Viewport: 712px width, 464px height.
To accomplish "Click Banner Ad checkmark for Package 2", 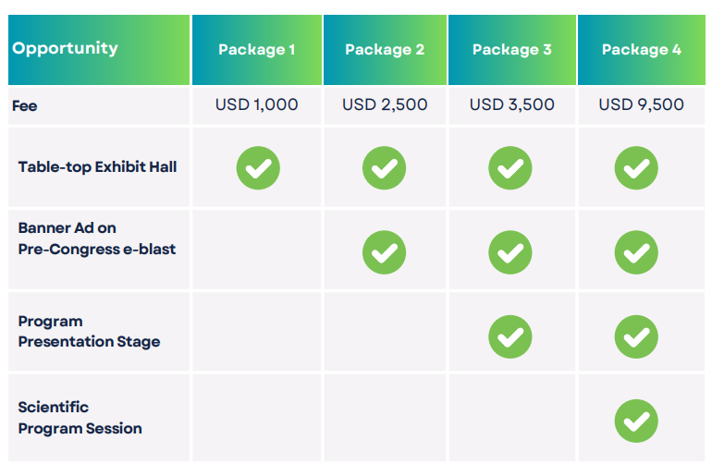I will coord(385,251).
